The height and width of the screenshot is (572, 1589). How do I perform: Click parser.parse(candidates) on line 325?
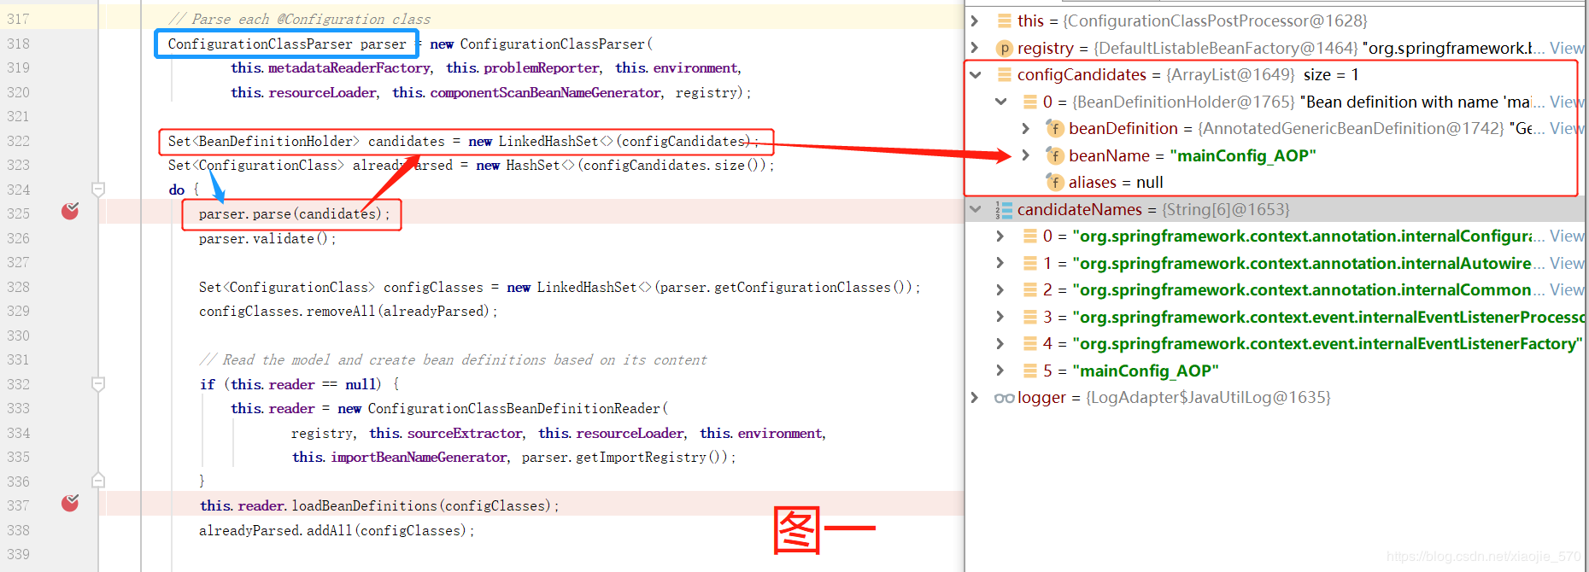(294, 213)
